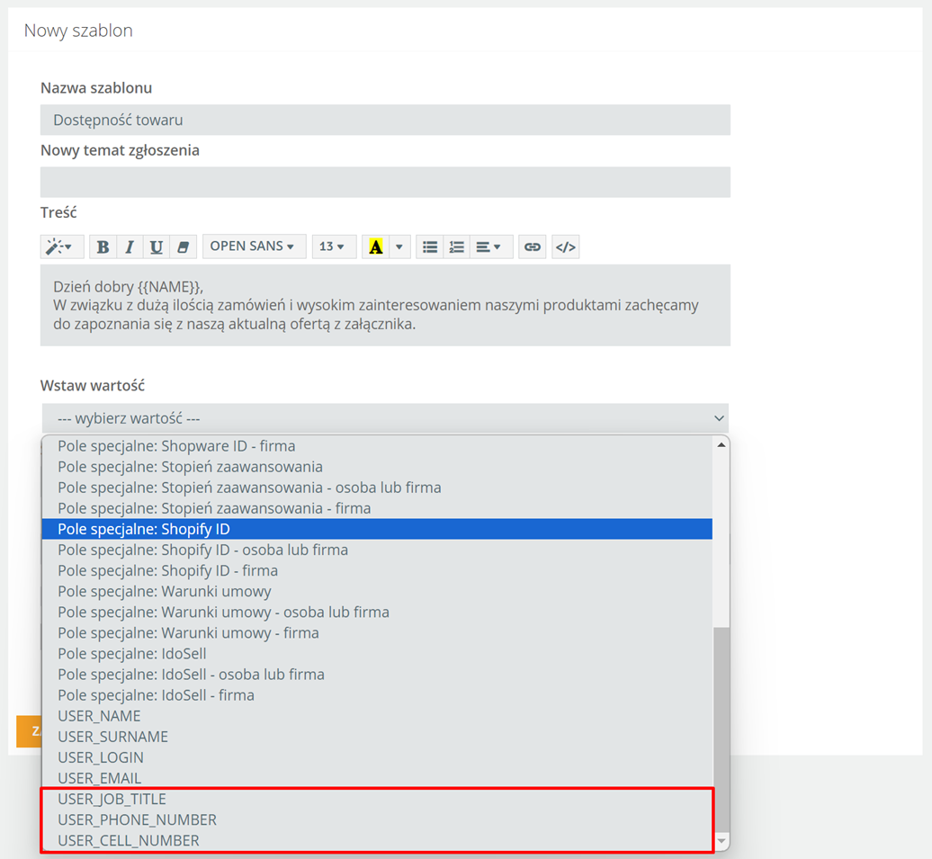Screen dimensions: 932x859
Task: Insert a hyperlink with the link icon
Action: click(x=532, y=246)
